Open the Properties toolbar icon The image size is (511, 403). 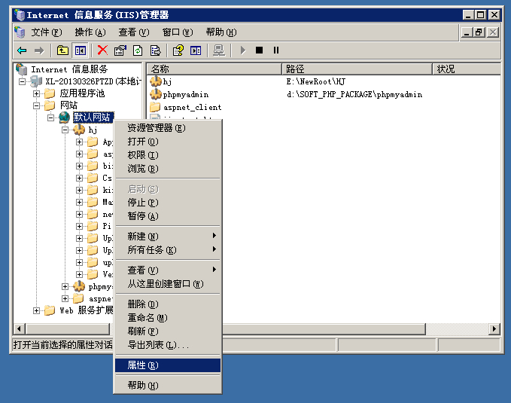point(120,50)
